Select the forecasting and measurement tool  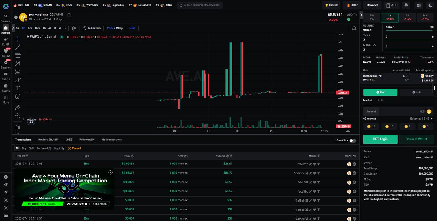(17, 72)
